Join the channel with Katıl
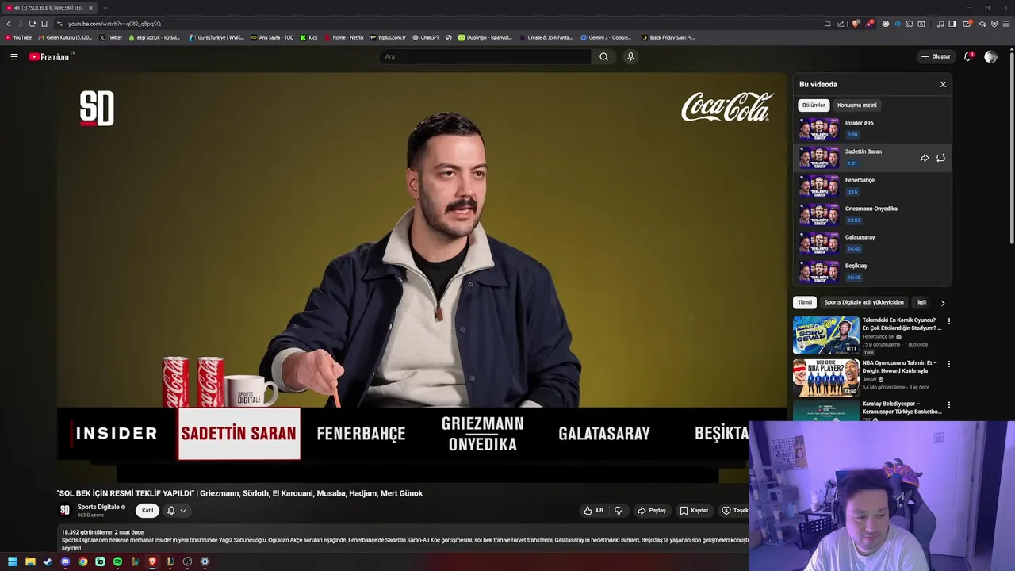Viewport: 1015px width, 571px height. coord(147,511)
